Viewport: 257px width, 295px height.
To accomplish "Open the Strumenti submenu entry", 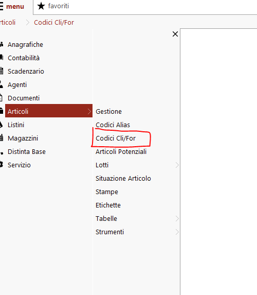I will [x=109, y=232].
